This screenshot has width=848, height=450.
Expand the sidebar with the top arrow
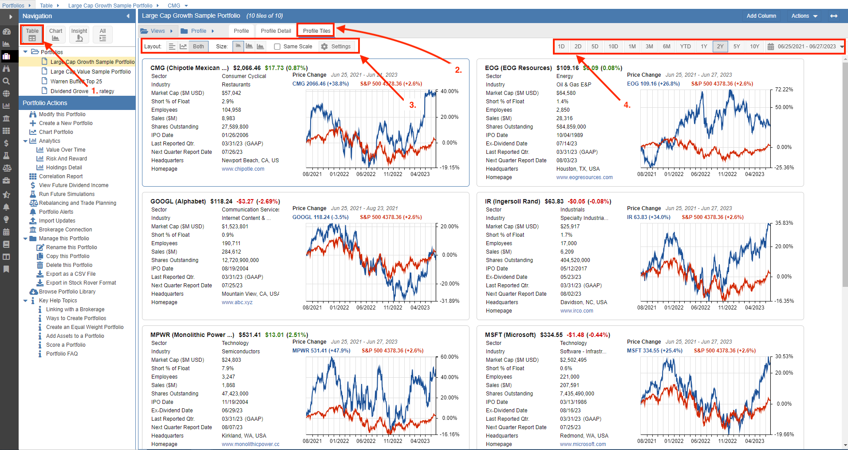pos(11,17)
